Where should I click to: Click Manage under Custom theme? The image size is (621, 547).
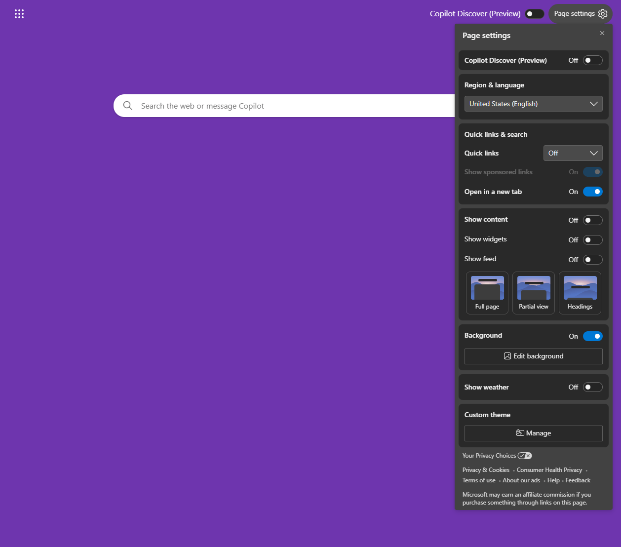[533, 433]
